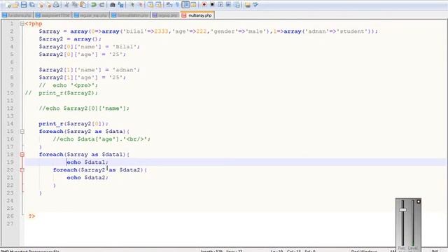Click Run Macro Multiple Times icon
Image resolution: width=448 pixels, height=252 pixels.
[229, 5]
